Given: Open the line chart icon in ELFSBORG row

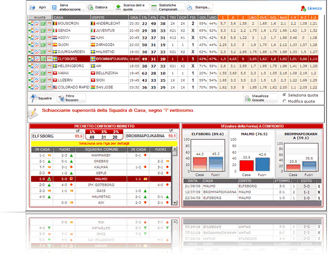Looking at the screenshot, I should point(37,59).
